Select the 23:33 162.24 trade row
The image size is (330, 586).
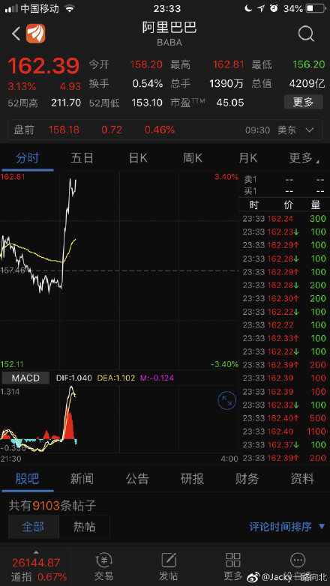284,219
